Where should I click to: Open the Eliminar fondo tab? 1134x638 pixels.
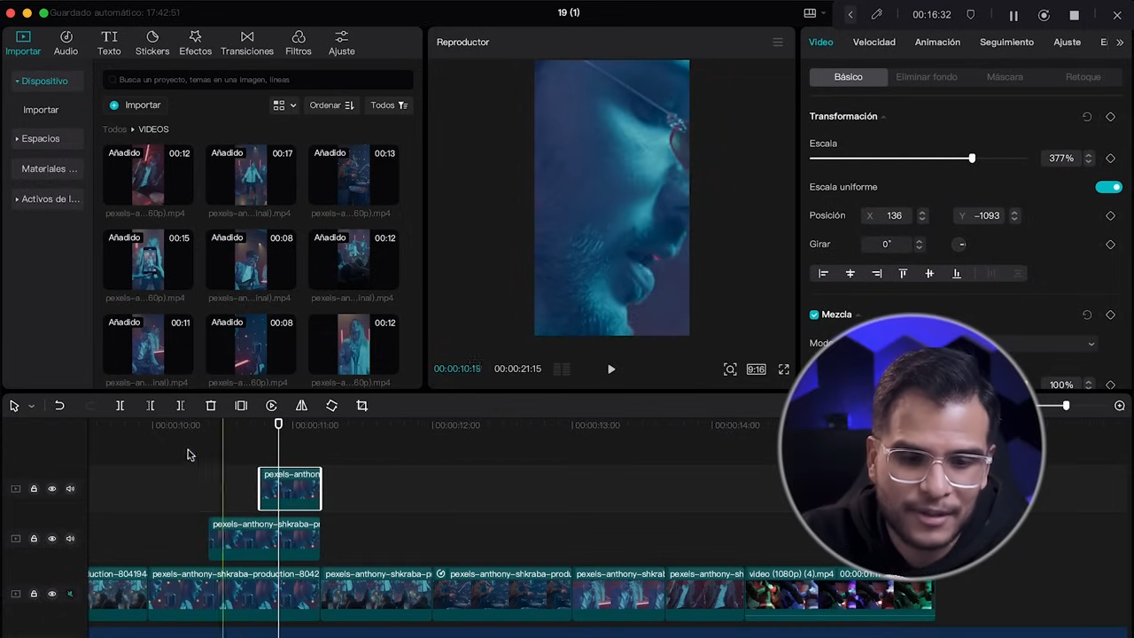point(926,76)
